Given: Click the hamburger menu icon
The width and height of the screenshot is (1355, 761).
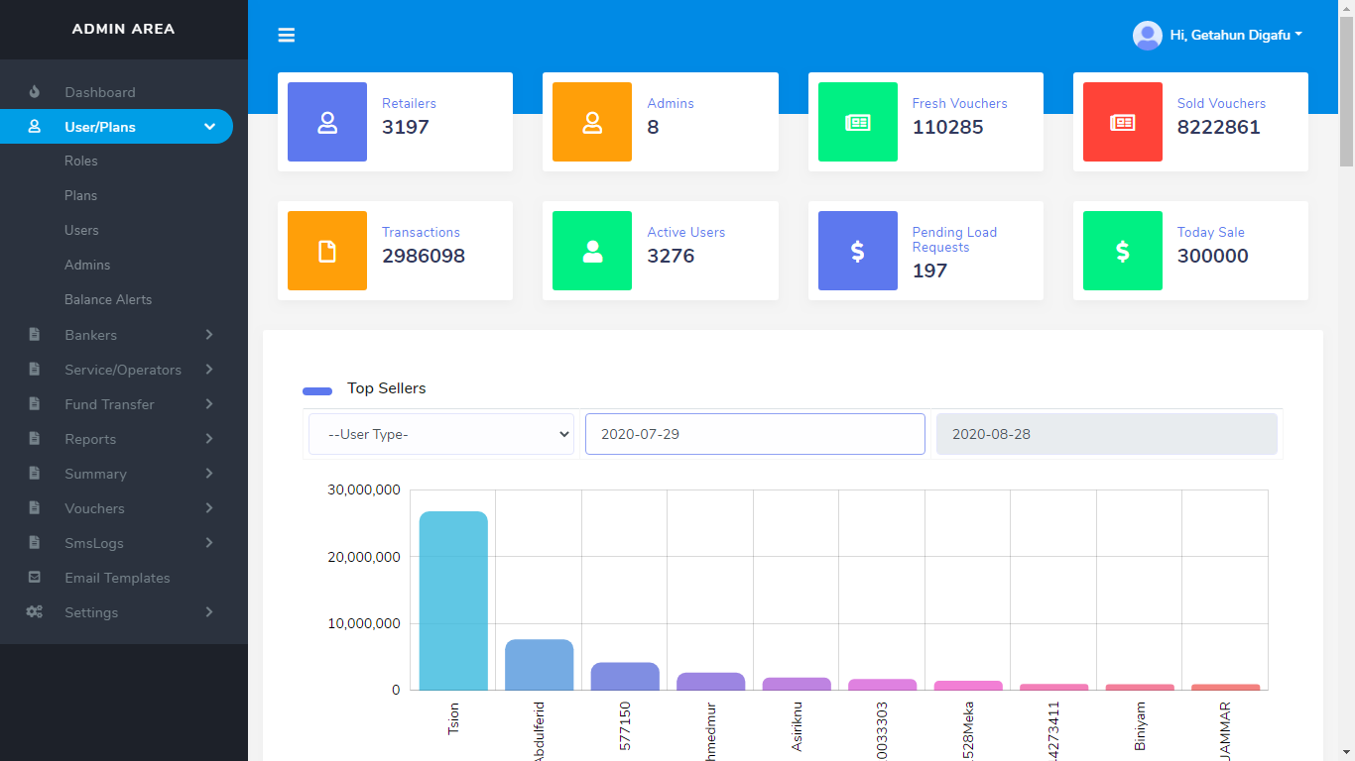Looking at the screenshot, I should click(x=287, y=36).
